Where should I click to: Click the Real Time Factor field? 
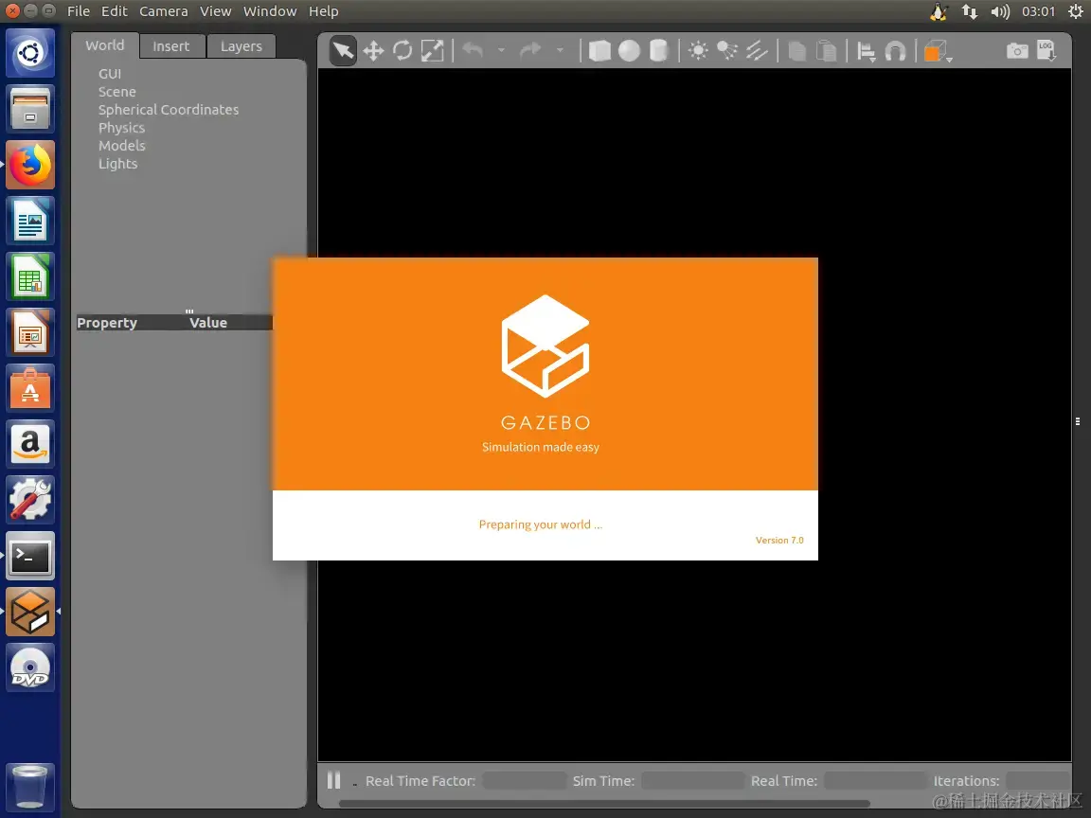click(525, 780)
